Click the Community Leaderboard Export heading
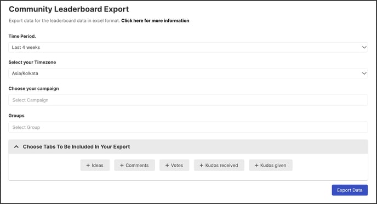 click(68, 9)
